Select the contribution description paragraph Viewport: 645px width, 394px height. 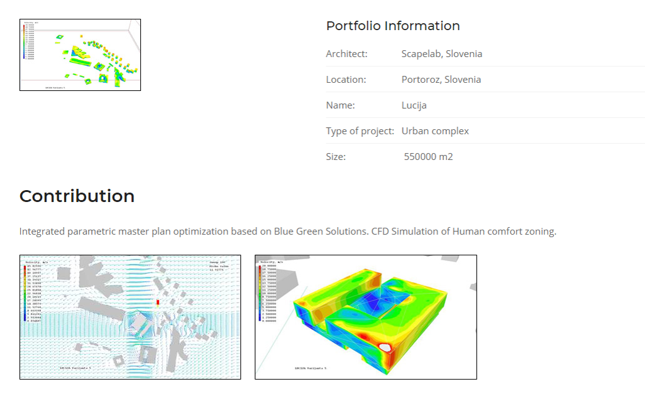(287, 232)
